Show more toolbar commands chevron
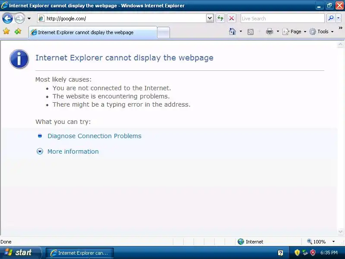This screenshot has width=345, height=259. click(340, 28)
